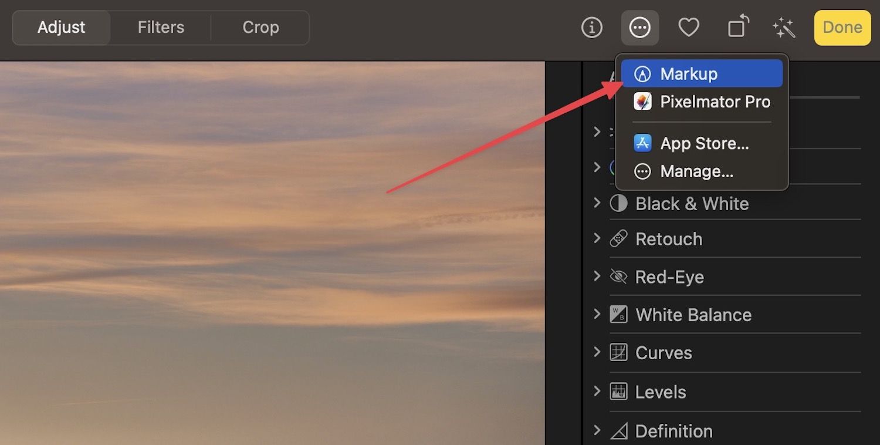This screenshot has height=445, width=880.
Task: Open App Store from the extensions menu
Action: (700, 143)
